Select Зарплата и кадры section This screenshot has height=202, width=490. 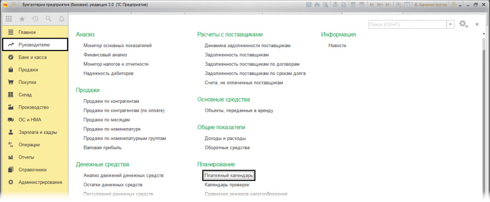click(38, 132)
